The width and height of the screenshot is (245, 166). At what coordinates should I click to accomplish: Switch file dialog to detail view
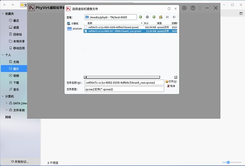(x=174, y=17)
